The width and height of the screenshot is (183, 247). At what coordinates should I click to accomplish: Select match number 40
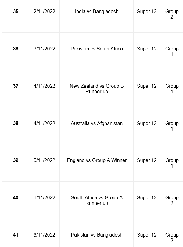[x=16, y=197]
